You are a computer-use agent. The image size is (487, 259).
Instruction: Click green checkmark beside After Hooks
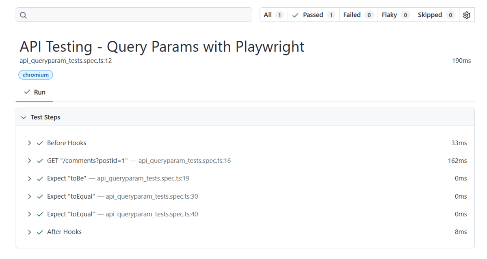tap(40, 232)
